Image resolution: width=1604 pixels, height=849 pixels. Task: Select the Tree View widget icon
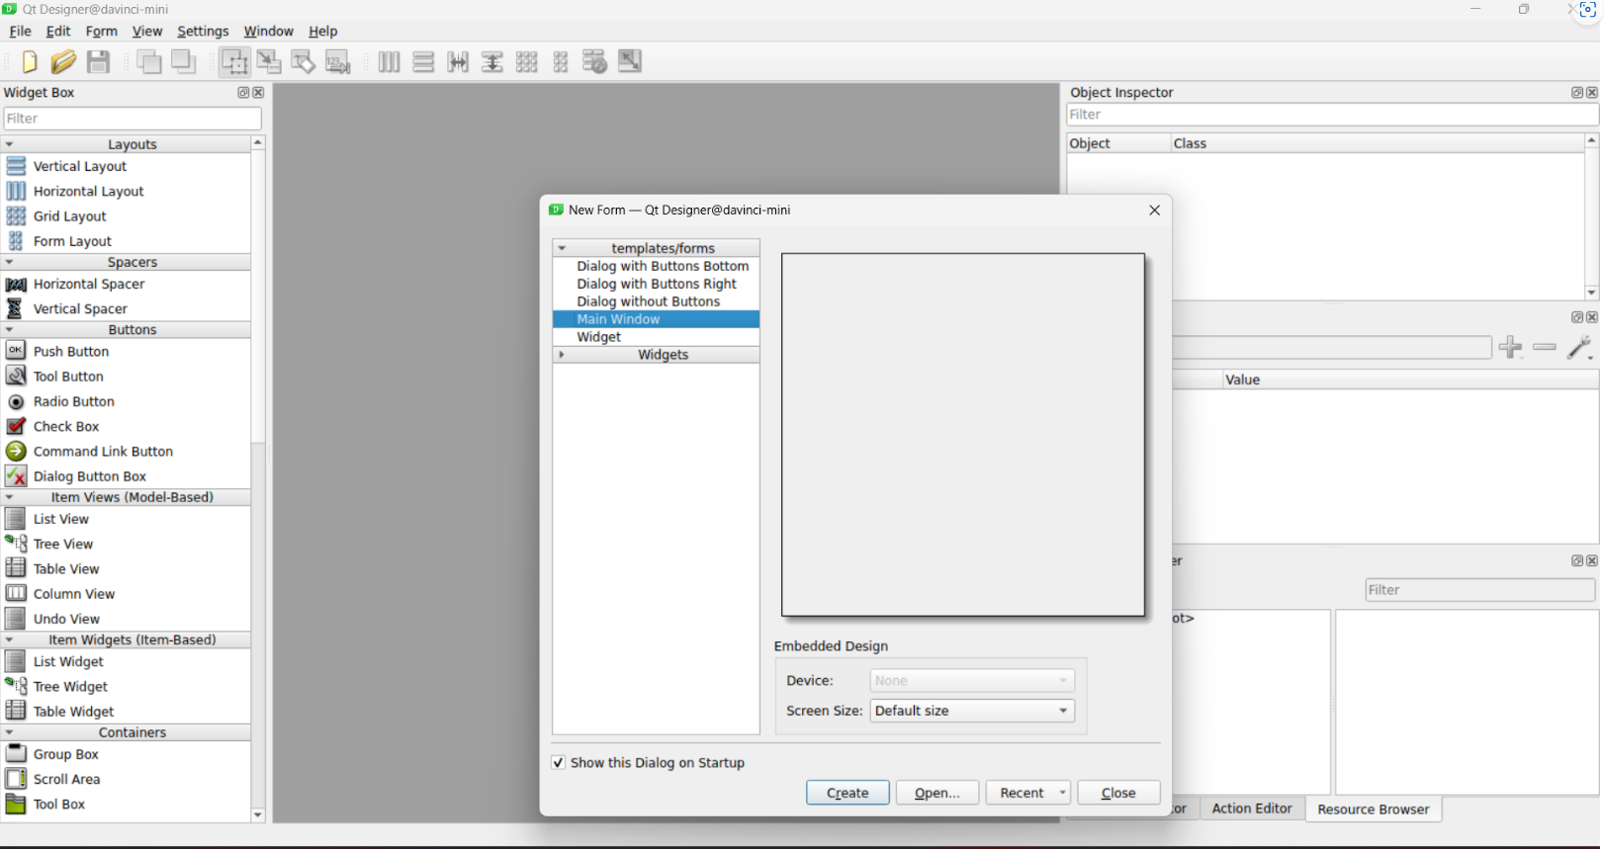tap(16, 544)
